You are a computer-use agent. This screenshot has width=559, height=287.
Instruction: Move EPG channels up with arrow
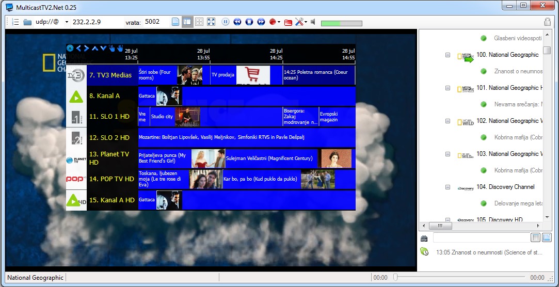click(x=95, y=48)
